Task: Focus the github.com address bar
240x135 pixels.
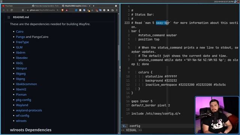Action: click(42, 10)
